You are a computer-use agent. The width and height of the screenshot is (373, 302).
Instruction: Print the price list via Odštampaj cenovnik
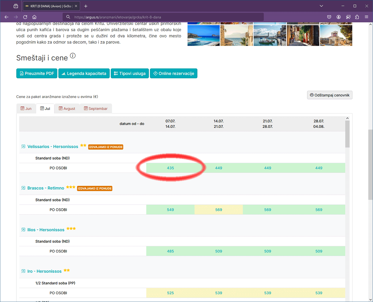330,95
